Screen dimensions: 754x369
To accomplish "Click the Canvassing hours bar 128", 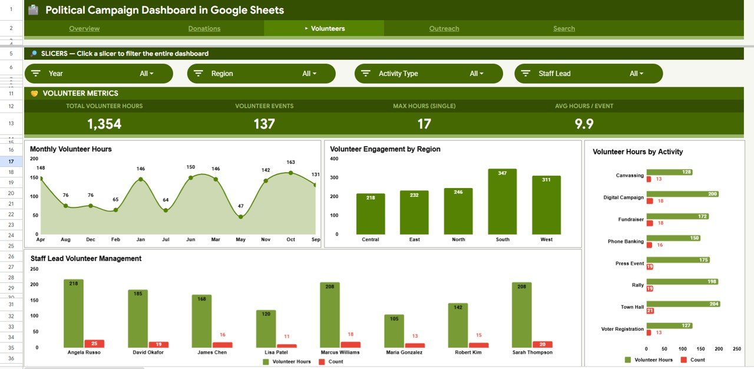I will point(669,172).
